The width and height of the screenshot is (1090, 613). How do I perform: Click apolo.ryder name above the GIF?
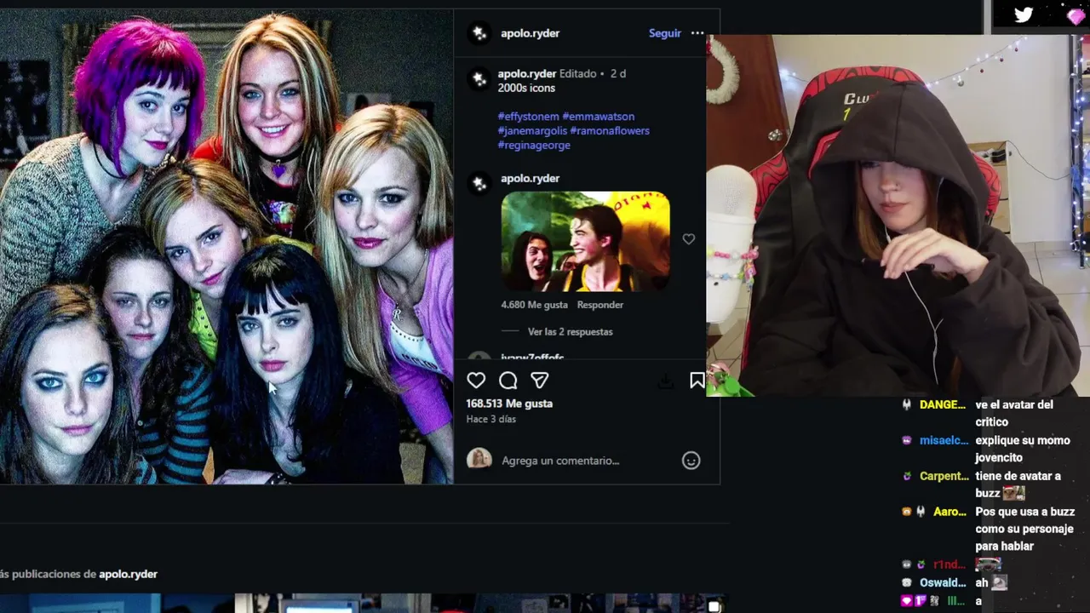pos(530,179)
